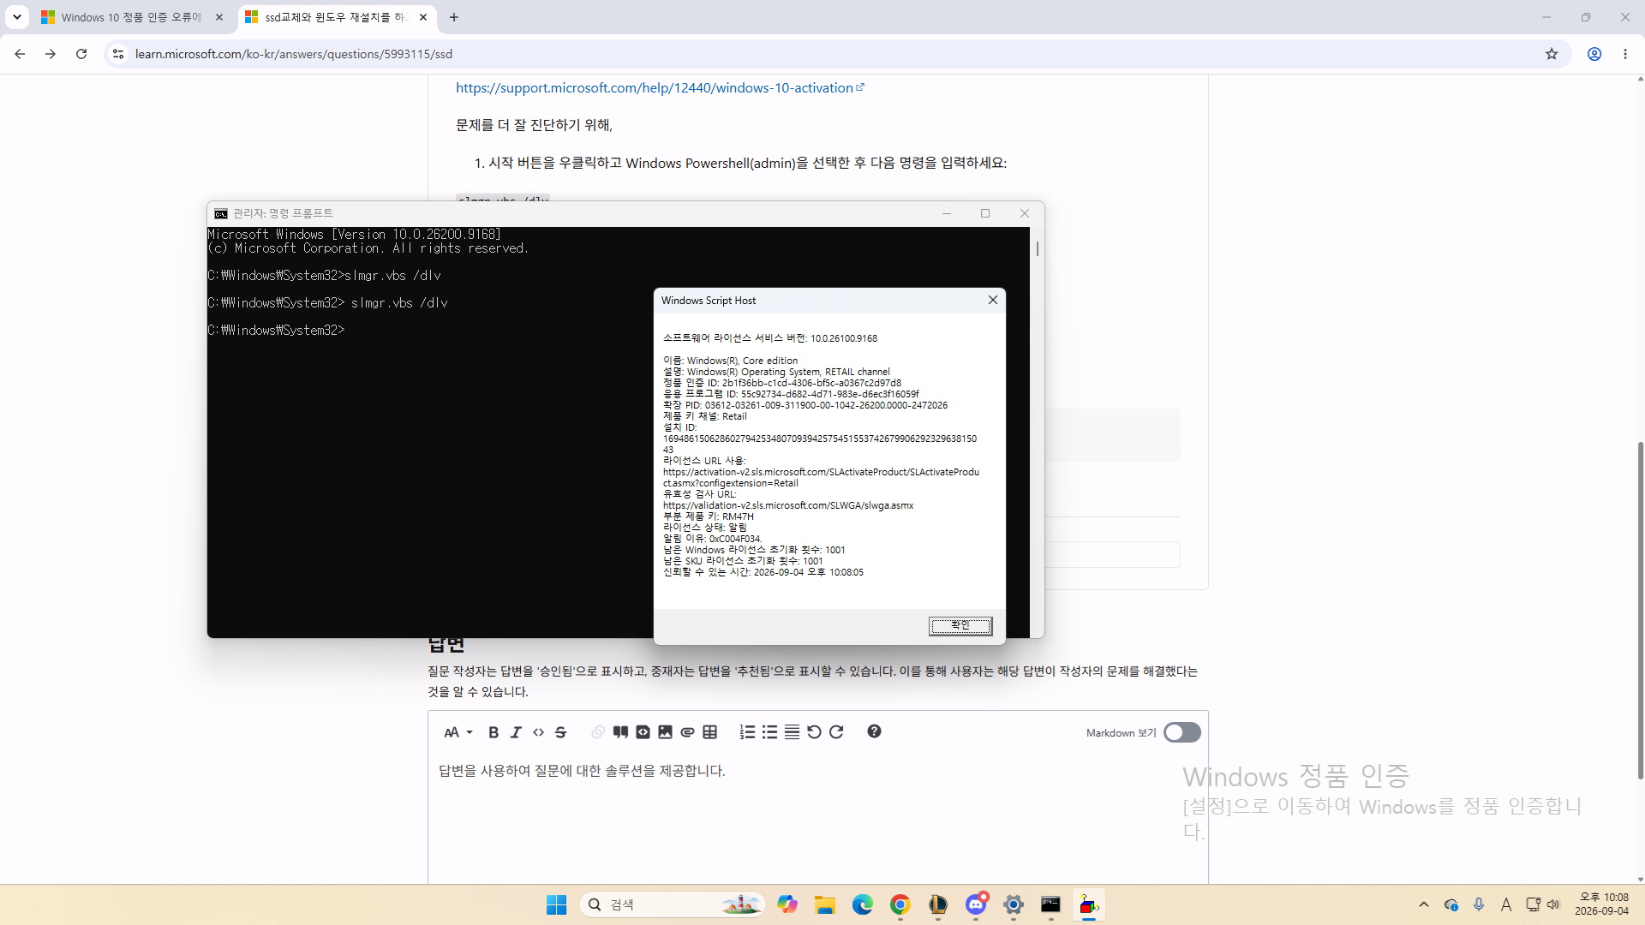The width and height of the screenshot is (1645, 925).
Task: Apply italic formatting in answer editor
Action: pos(516,732)
